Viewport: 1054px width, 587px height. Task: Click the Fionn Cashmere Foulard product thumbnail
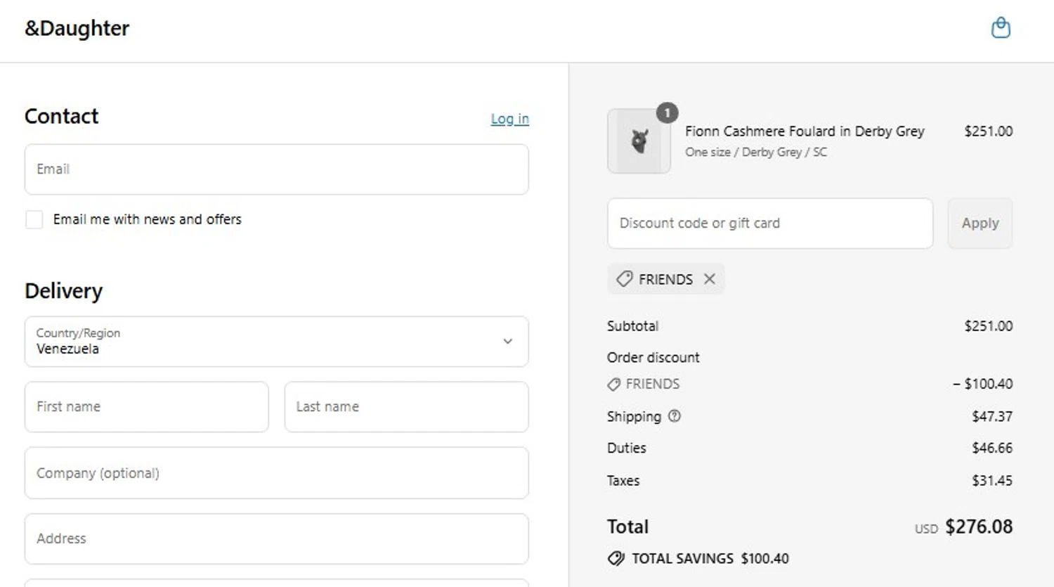[x=639, y=141]
